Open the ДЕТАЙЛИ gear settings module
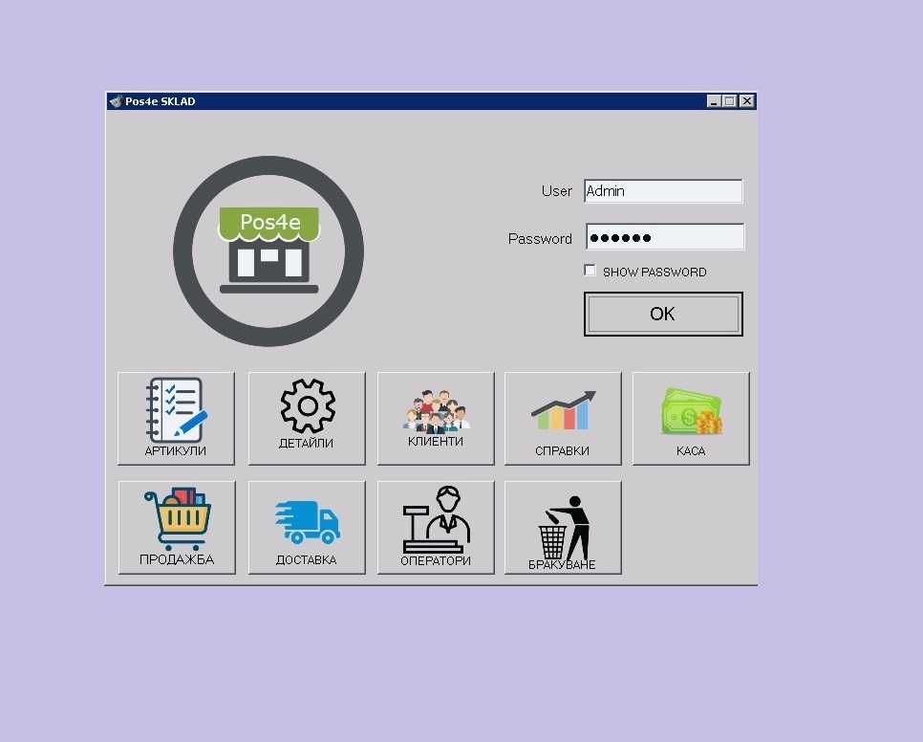Image resolution: width=923 pixels, height=742 pixels. click(x=307, y=418)
